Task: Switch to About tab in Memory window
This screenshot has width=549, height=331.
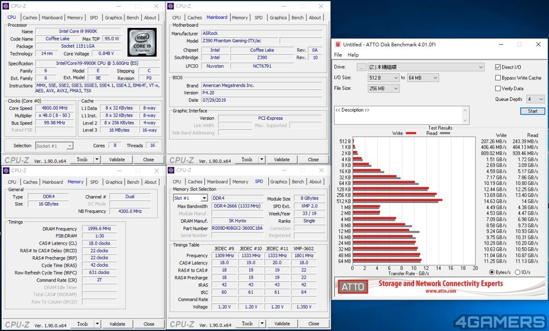Action: coord(151,182)
